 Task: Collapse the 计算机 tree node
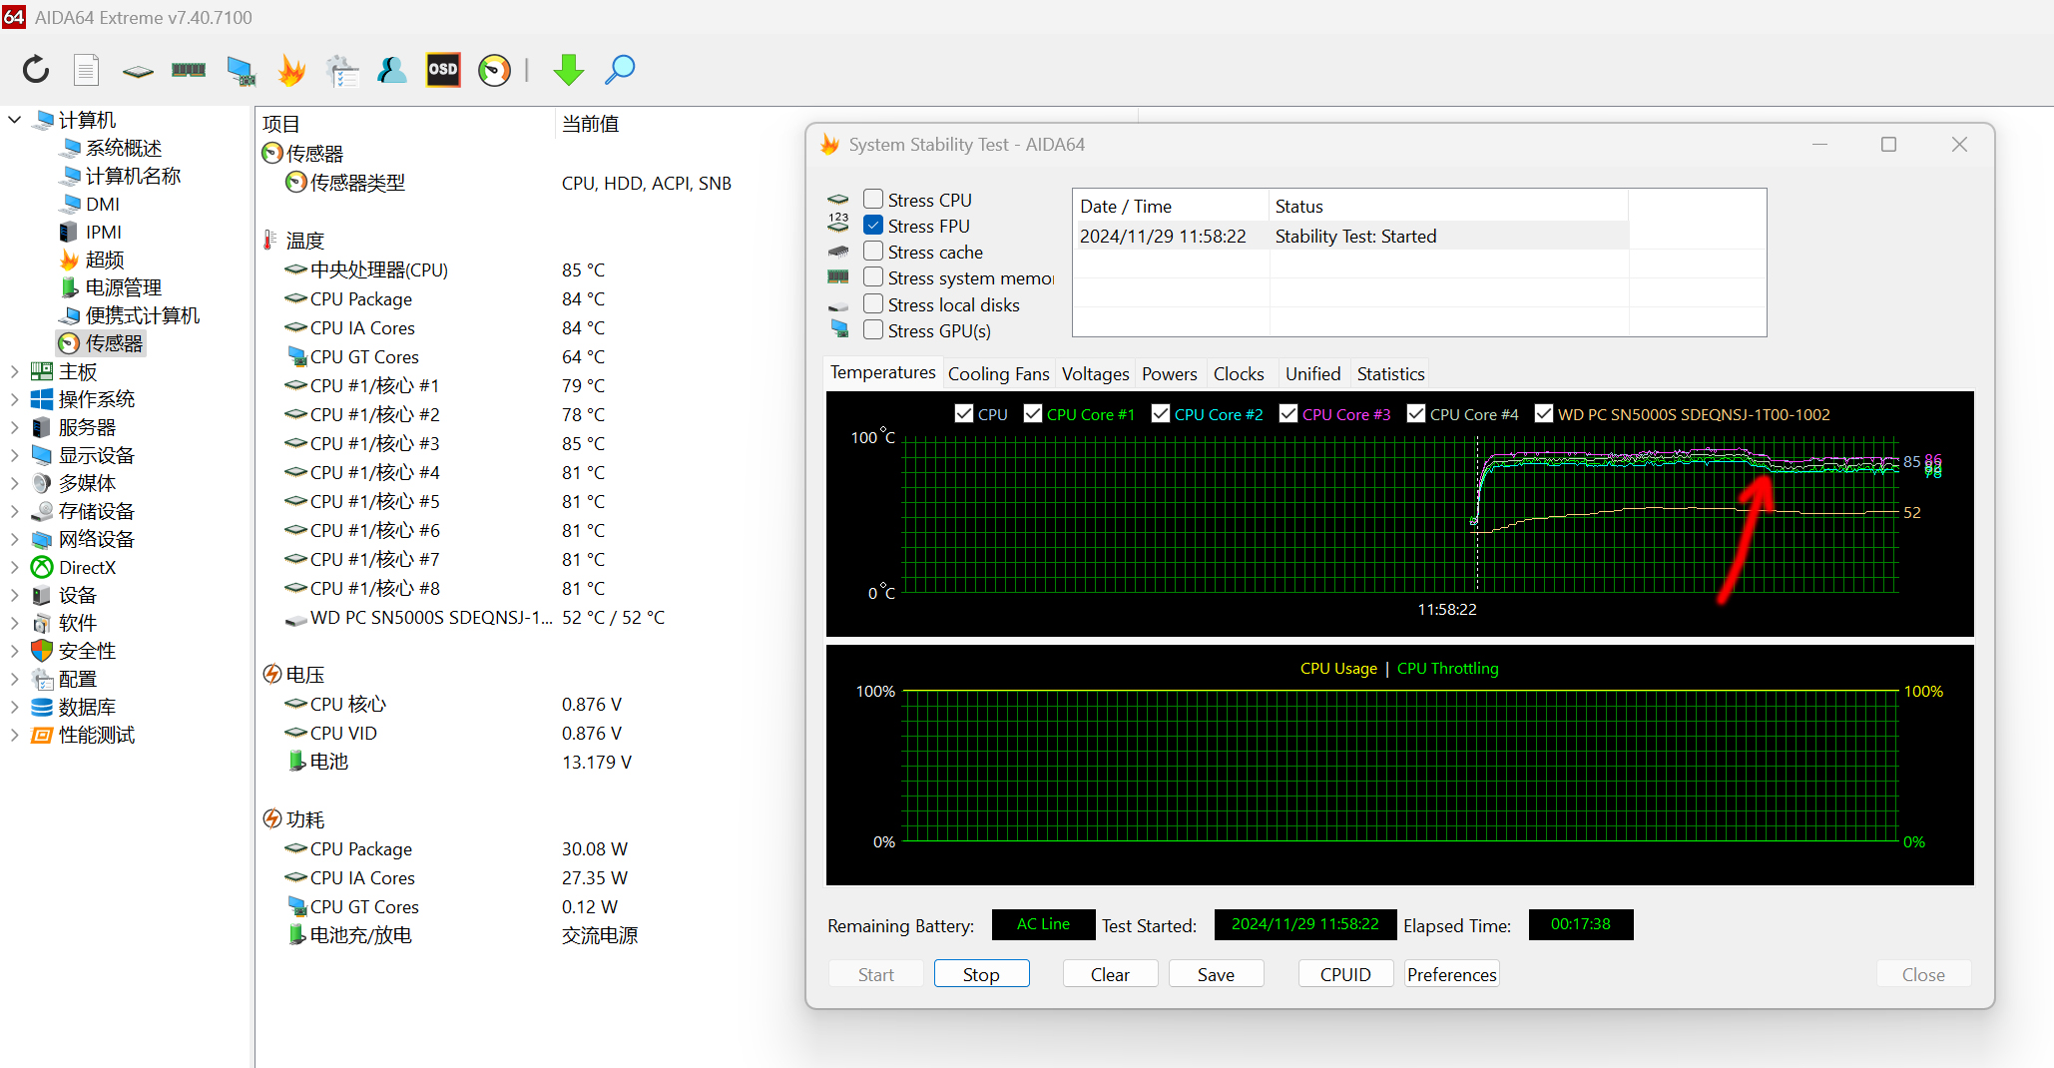coord(14,120)
